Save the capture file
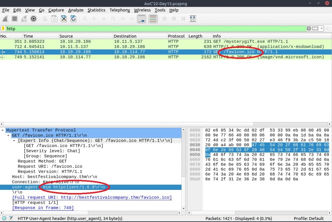The height and width of the screenshot is (222, 332). coord(54,19)
